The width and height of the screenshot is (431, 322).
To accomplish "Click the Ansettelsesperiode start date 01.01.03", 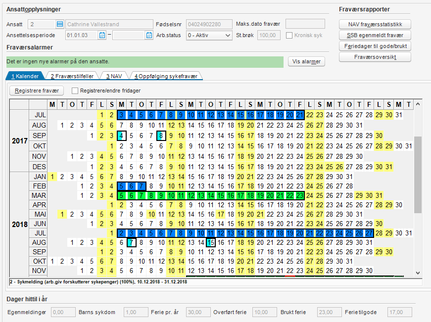I will point(82,35).
